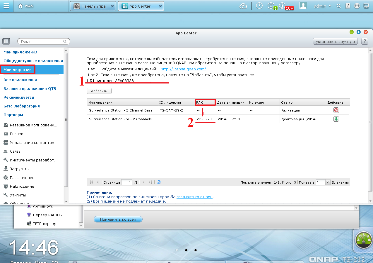Select Базовые приложения QTS in sidebar
This screenshot has height=263, width=373.
pyautogui.click(x=30, y=88)
